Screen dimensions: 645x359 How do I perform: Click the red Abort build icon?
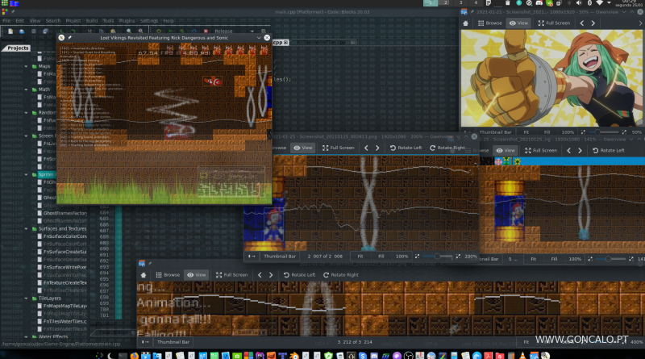click(206, 31)
